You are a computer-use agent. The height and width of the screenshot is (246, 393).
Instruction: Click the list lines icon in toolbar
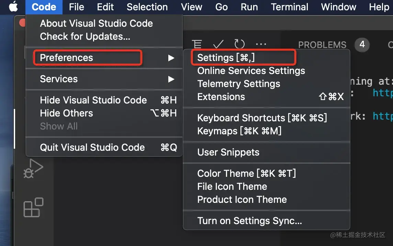[x=197, y=44]
